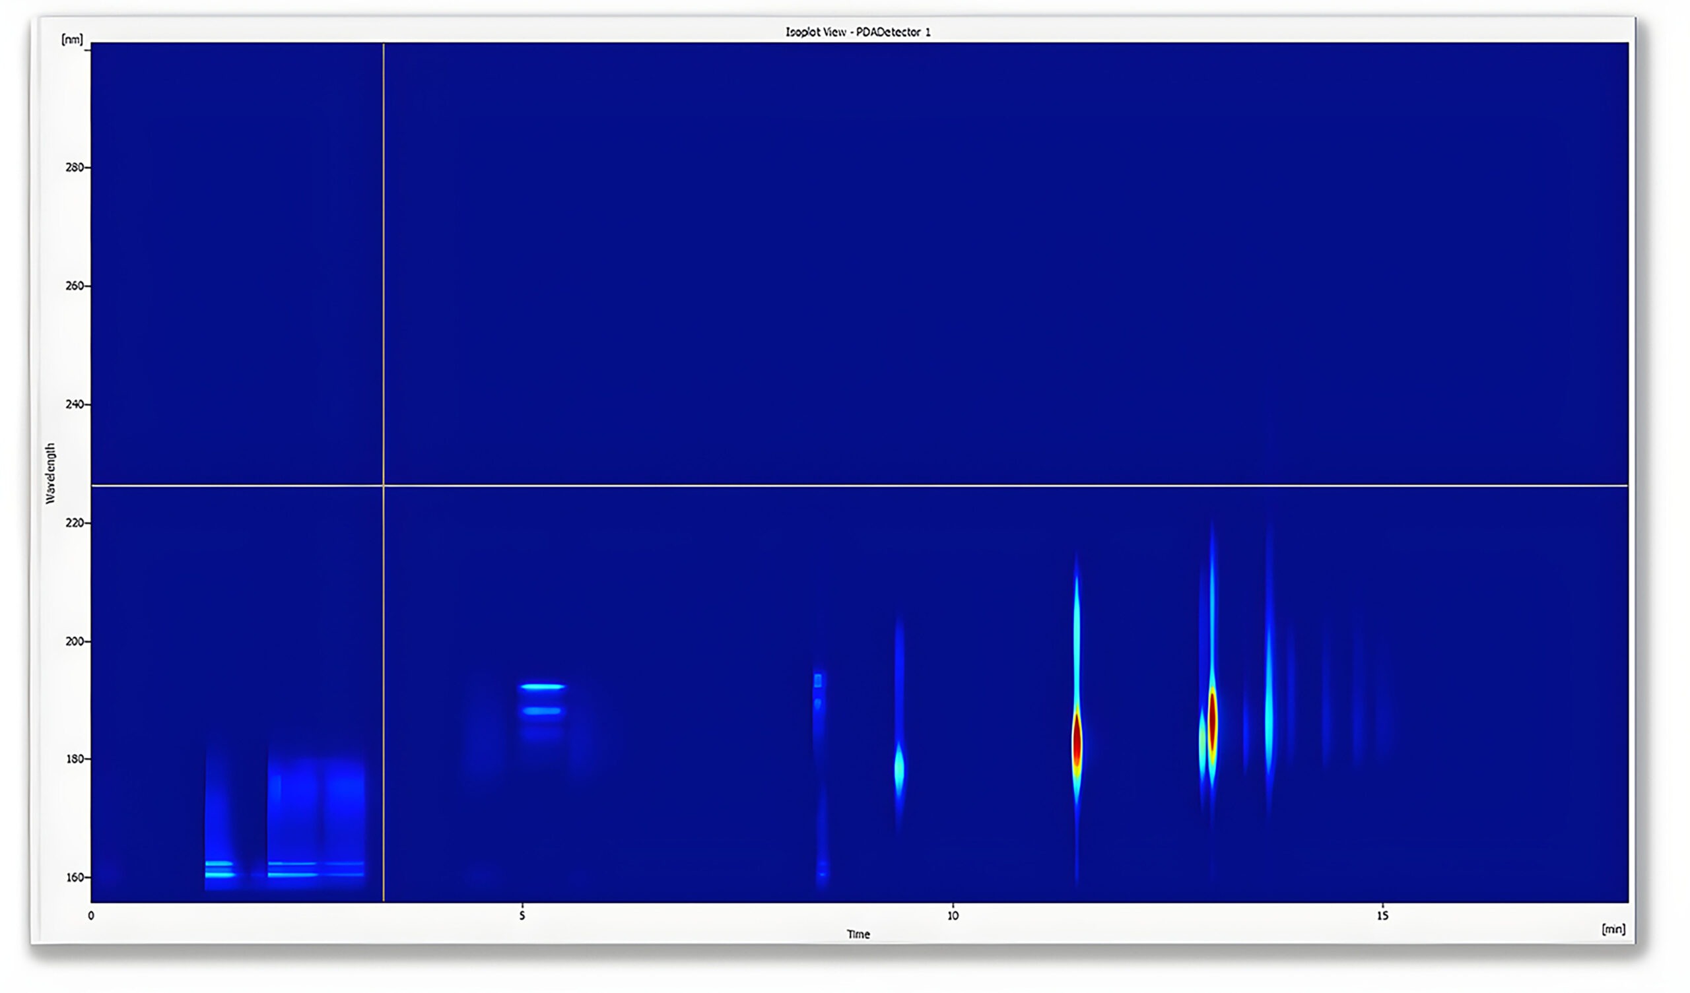Click the 200 tick on wavelength axis
This screenshot has height=993, width=1690.
click(x=75, y=642)
